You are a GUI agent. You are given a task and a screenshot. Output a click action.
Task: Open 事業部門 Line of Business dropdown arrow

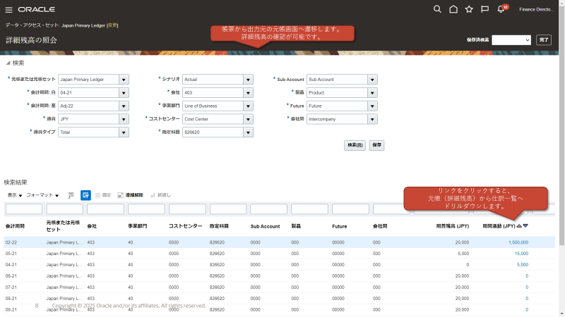pos(248,106)
